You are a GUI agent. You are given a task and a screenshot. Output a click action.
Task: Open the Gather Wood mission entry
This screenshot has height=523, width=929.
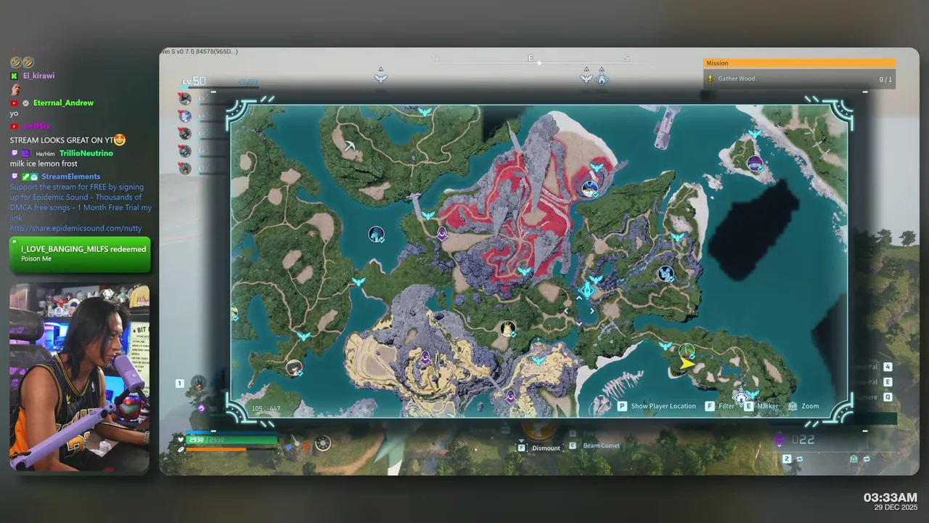click(x=799, y=78)
